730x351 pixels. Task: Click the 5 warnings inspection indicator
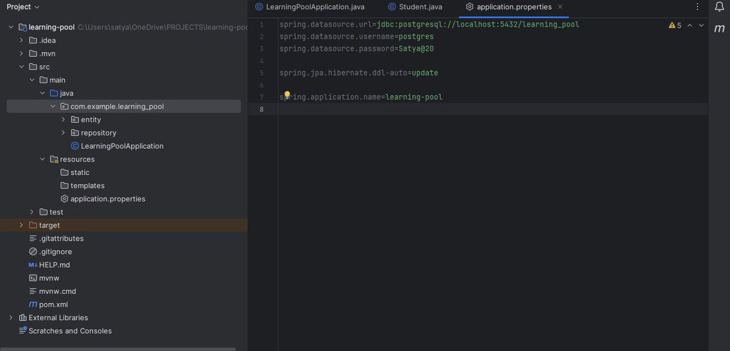pyautogui.click(x=675, y=26)
